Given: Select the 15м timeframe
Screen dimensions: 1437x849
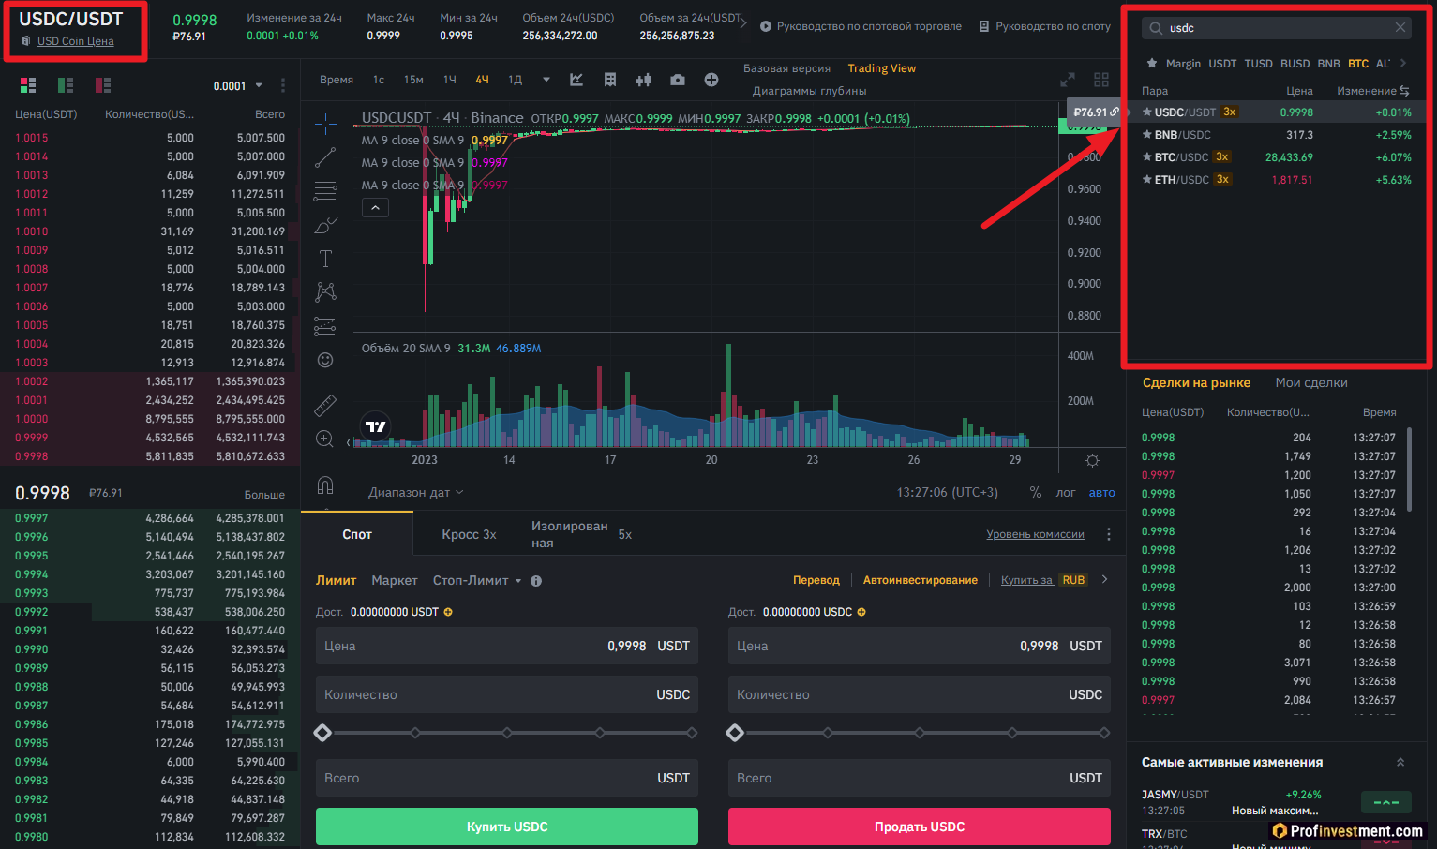Looking at the screenshot, I should coord(413,80).
